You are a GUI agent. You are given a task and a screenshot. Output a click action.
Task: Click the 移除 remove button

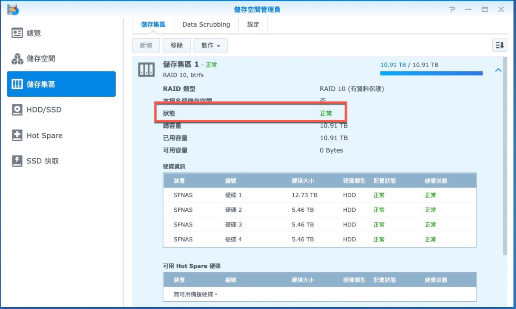tap(177, 45)
